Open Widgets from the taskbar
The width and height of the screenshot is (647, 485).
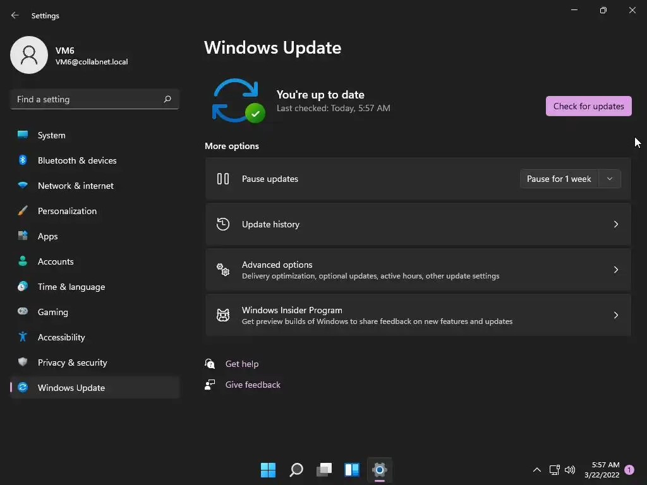click(352, 470)
